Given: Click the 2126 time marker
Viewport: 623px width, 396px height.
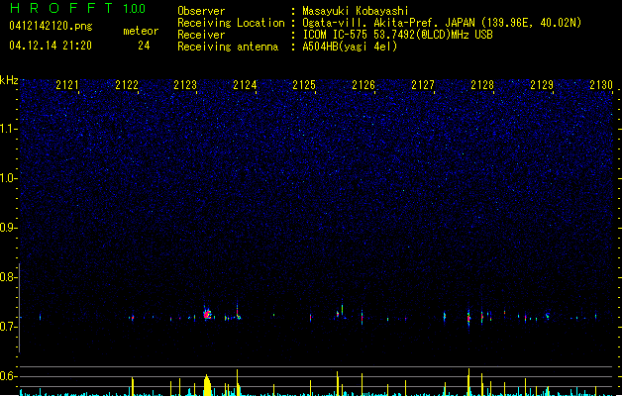Looking at the screenshot, I should tap(363, 85).
